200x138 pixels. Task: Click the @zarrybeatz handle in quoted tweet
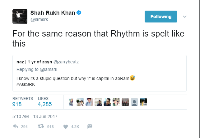point(67,62)
